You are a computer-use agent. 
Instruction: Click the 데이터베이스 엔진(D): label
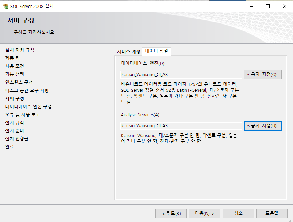(143, 64)
